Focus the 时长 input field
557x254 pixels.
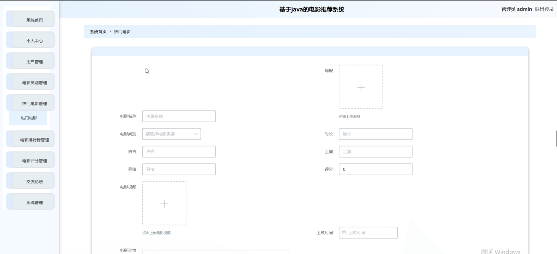point(376,134)
